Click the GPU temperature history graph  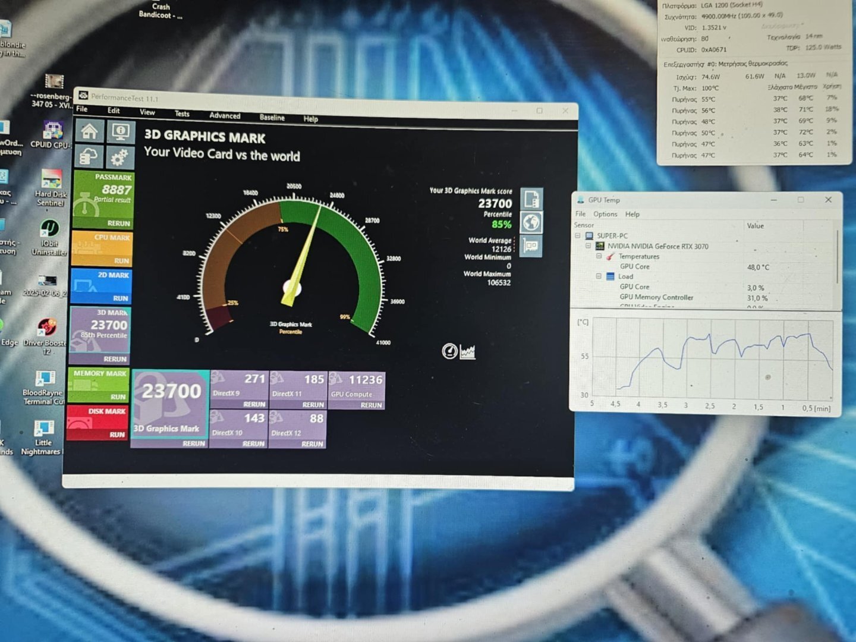pos(712,358)
